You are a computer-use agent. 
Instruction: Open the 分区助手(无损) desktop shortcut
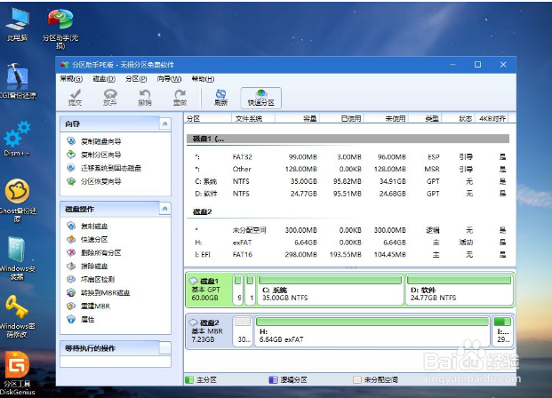click(60, 28)
